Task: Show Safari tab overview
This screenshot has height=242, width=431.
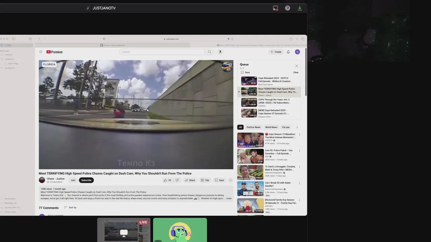Action: coord(303,39)
